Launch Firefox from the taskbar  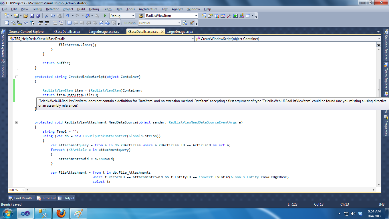pos(61,213)
